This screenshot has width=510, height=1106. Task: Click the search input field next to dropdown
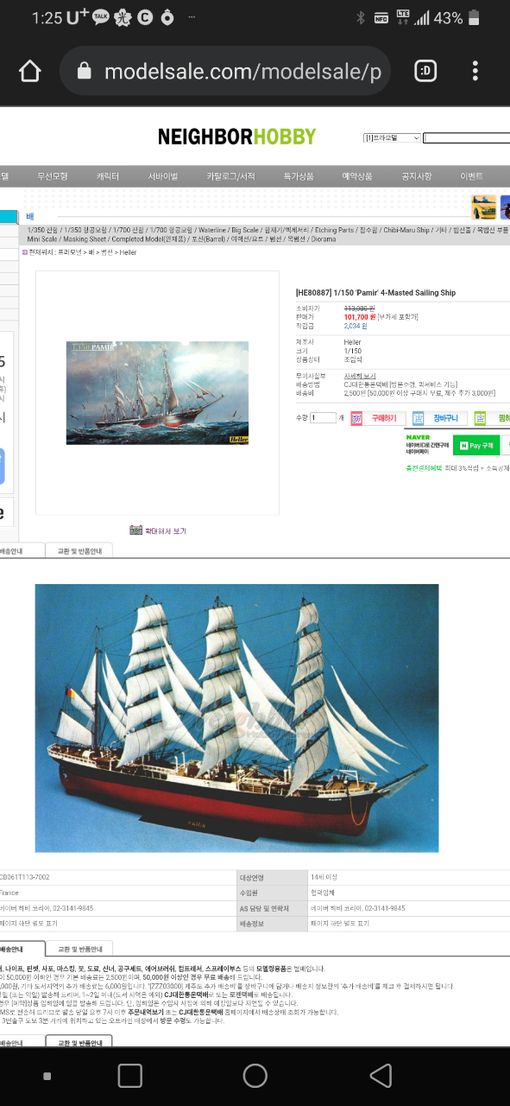click(x=466, y=137)
